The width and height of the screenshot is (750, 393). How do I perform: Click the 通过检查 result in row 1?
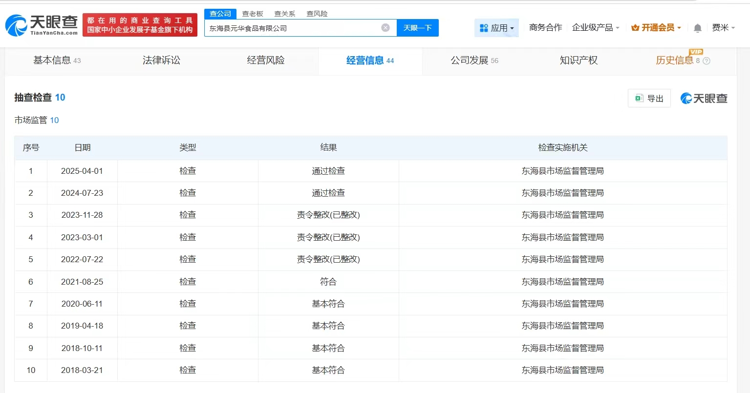328,171
